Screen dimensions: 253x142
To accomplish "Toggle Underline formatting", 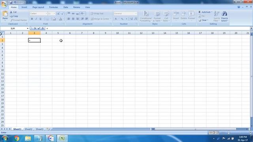I will (x=40, y=19).
